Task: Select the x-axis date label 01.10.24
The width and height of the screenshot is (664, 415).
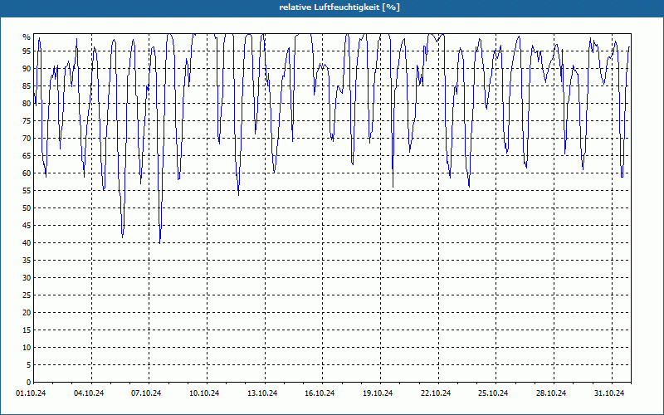Action: pyautogui.click(x=31, y=393)
